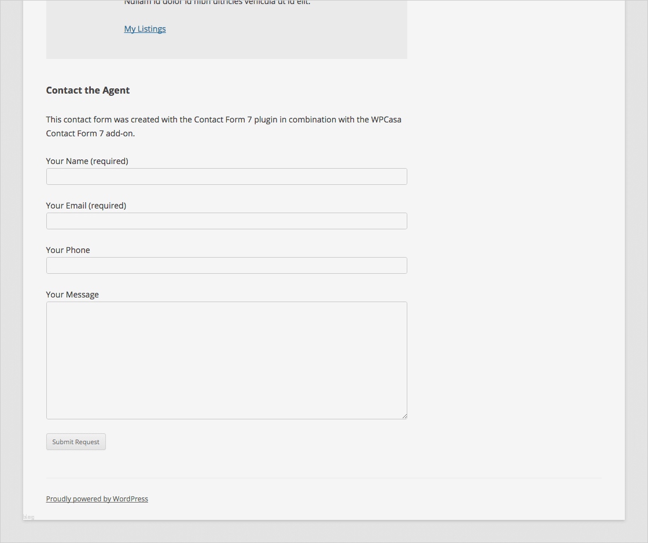Click inside the Your Email field
648x543 pixels.
(226, 221)
